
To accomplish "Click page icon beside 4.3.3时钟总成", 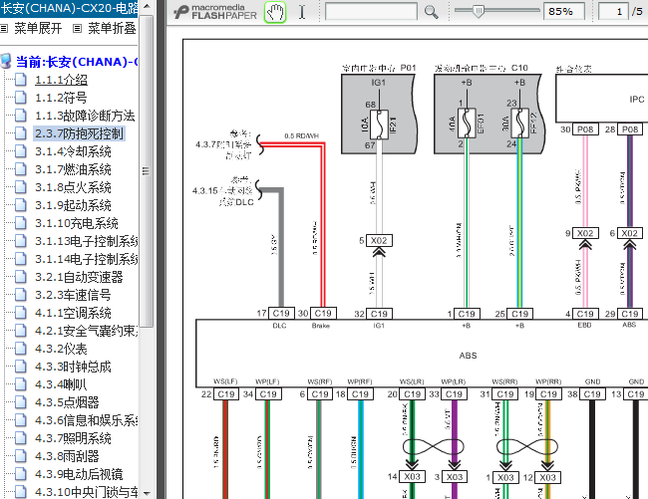I will click(x=21, y=367).
